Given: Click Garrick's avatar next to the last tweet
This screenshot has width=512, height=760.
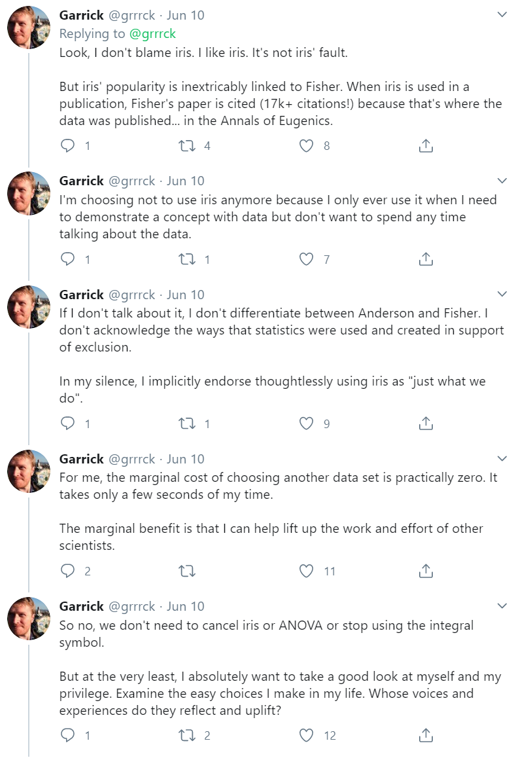Looking at the screenshot, I should point(29,619).
